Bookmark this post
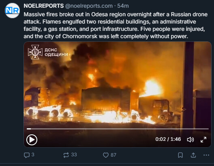 click(x=180, y=155)
